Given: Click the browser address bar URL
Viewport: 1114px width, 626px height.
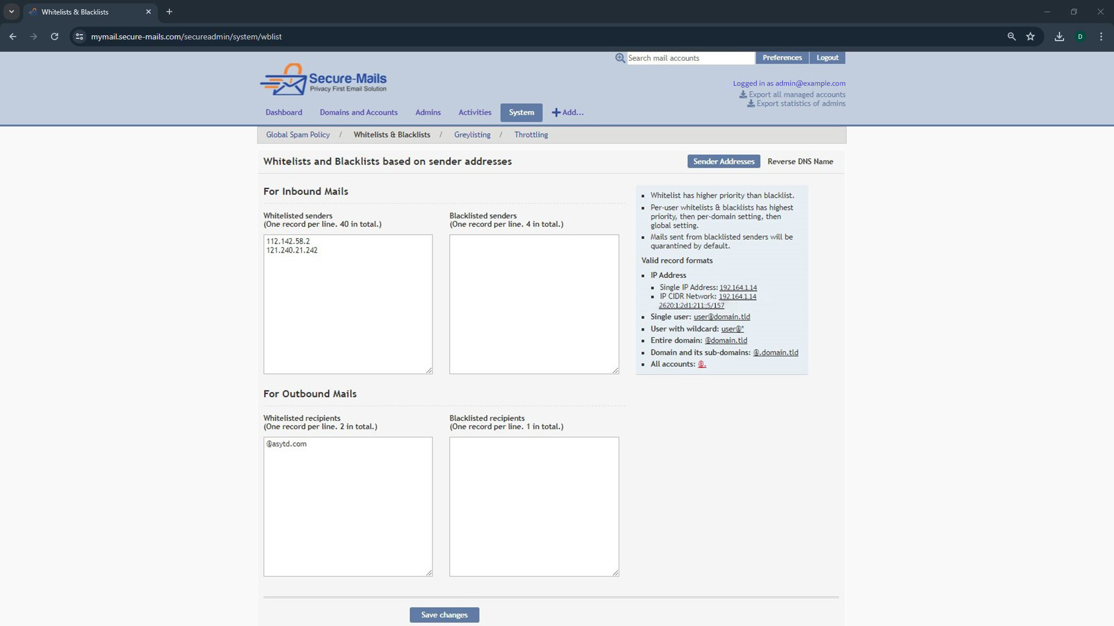Looking at the screenshot, I should [x=186, y=37].
